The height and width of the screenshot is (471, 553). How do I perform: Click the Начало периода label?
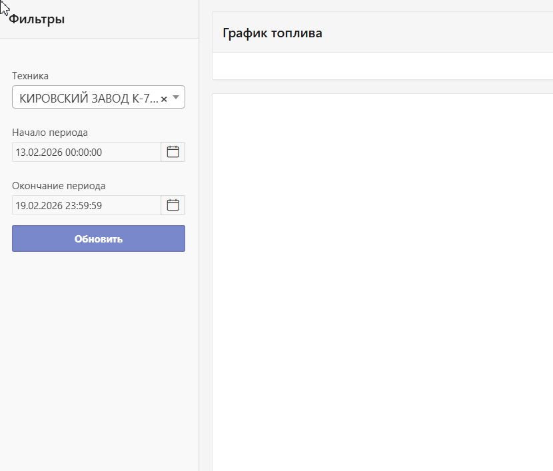coord(50,133)
